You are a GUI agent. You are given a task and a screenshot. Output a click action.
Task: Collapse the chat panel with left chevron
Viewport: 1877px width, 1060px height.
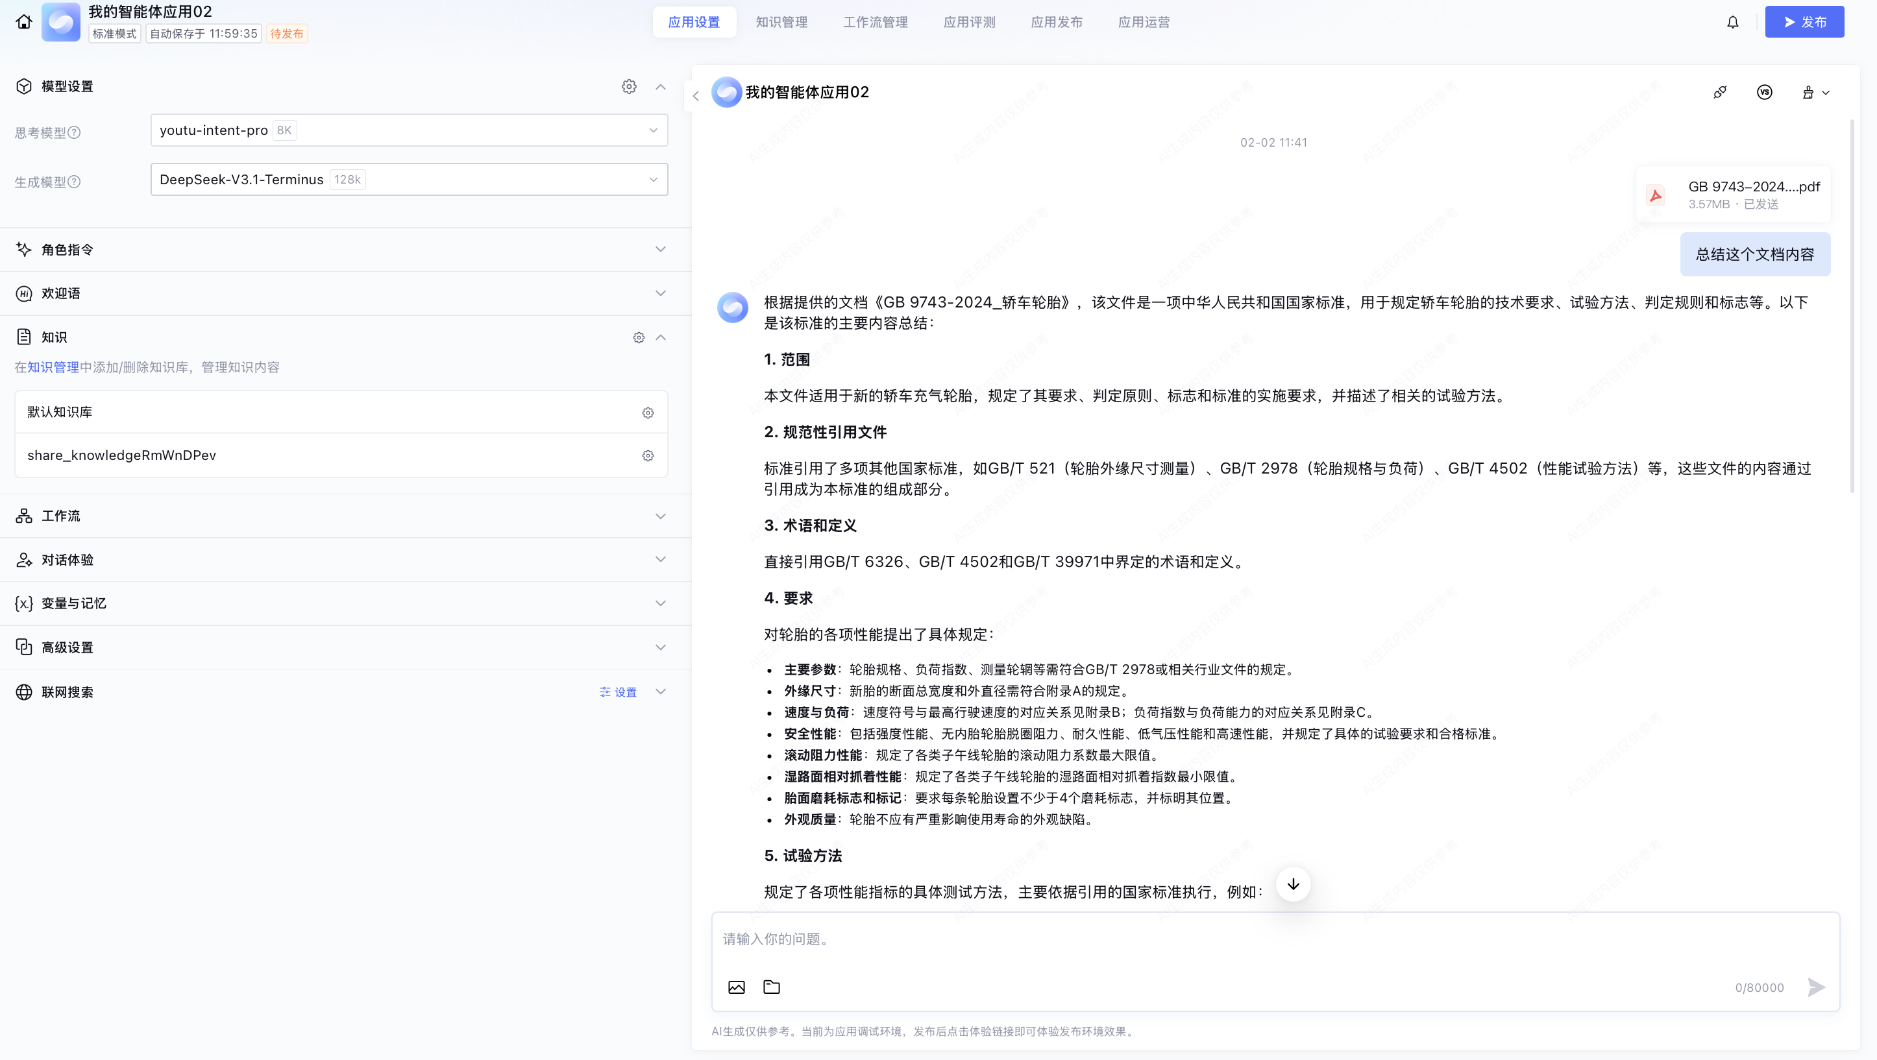pyautogui.click(x=696, y=96)
